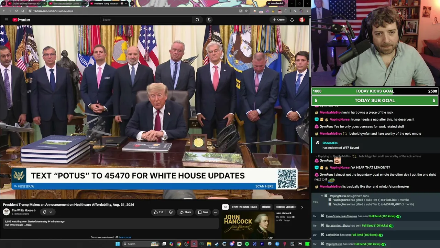Open the YouTube guide hamburger menu
Image resolution: width=440 pixels, height=248 pixels.
[x=6, y=20]
